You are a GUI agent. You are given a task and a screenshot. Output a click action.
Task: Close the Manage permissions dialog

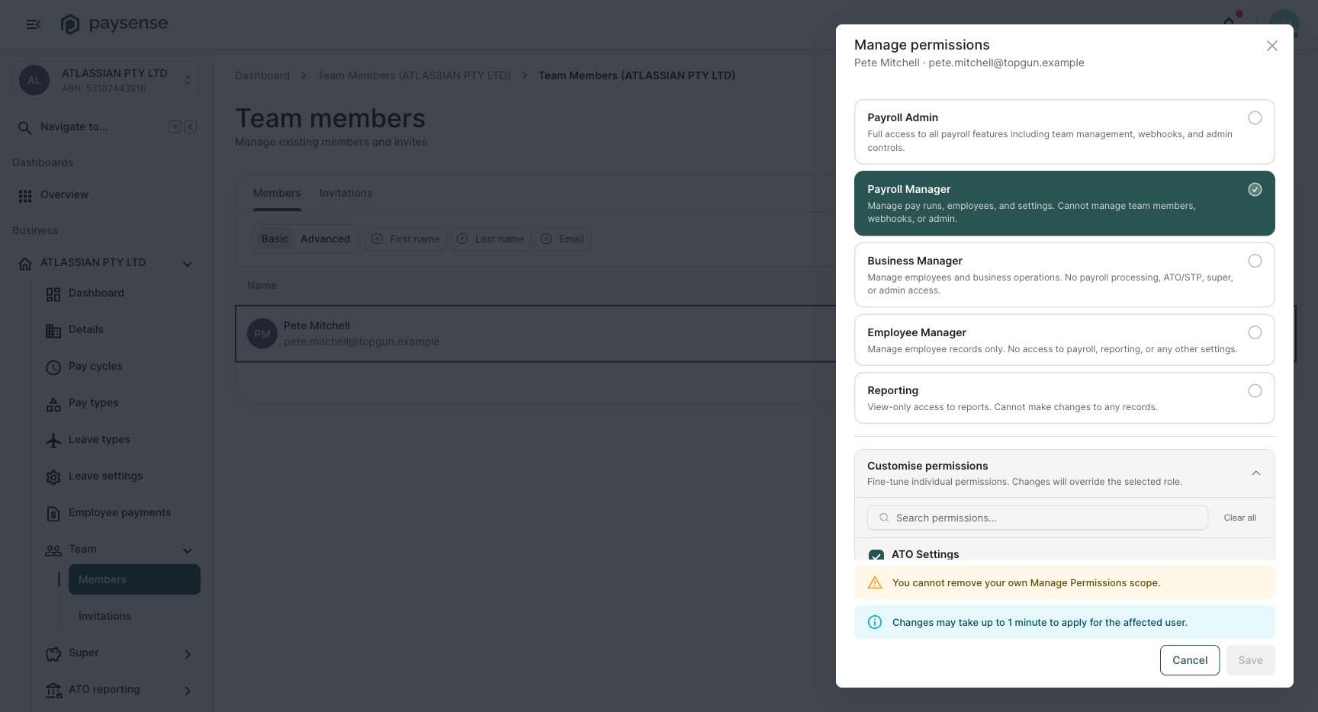click(x=1272, y=46)
